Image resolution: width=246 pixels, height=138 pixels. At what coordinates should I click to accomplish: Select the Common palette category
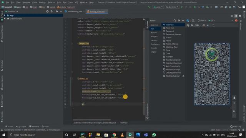point(155,25)
